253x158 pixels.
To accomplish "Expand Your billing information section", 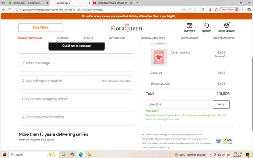I will [76, 82].
